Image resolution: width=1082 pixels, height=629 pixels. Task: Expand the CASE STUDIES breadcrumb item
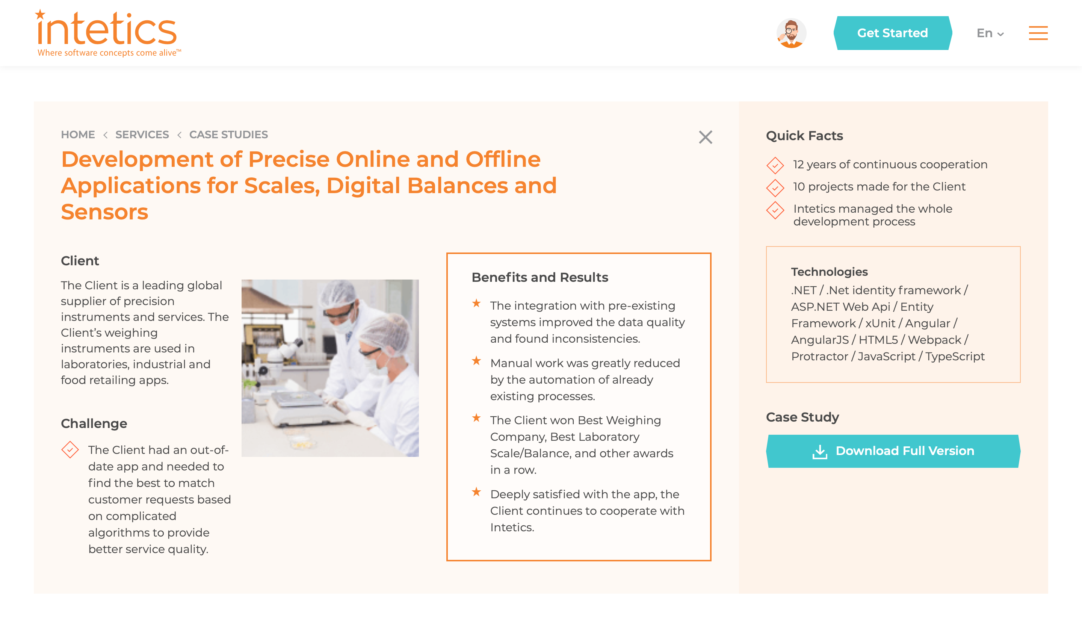coord(228,135)
